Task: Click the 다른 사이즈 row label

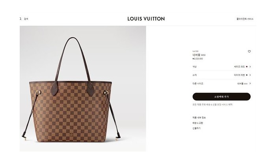Action: click(198, 84)
